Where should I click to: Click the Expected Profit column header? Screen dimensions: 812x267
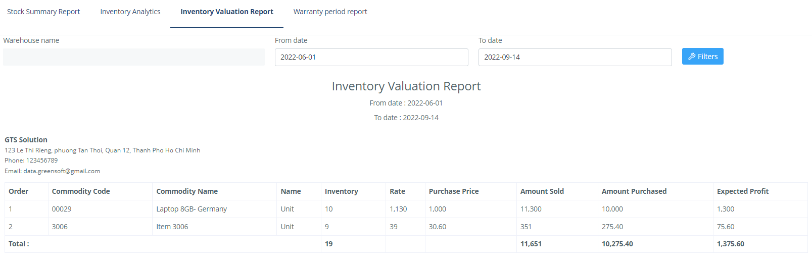pos(743,191)
